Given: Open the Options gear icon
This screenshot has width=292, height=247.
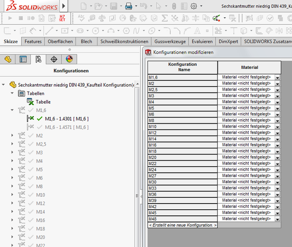Looking at the screenshot, I should (194, 6).
